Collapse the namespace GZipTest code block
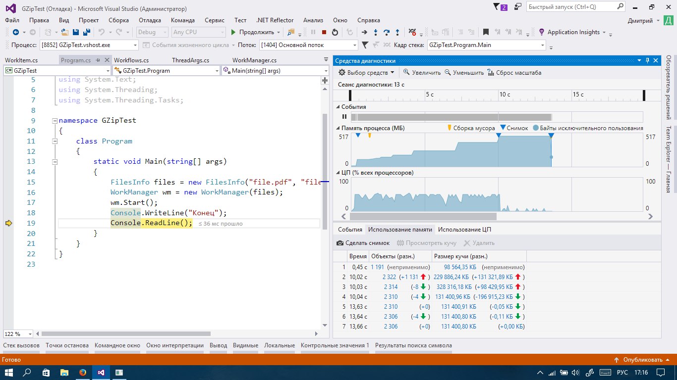Viewport: 677px width, 380px height. pyautogui.click(x=55, y=121)
